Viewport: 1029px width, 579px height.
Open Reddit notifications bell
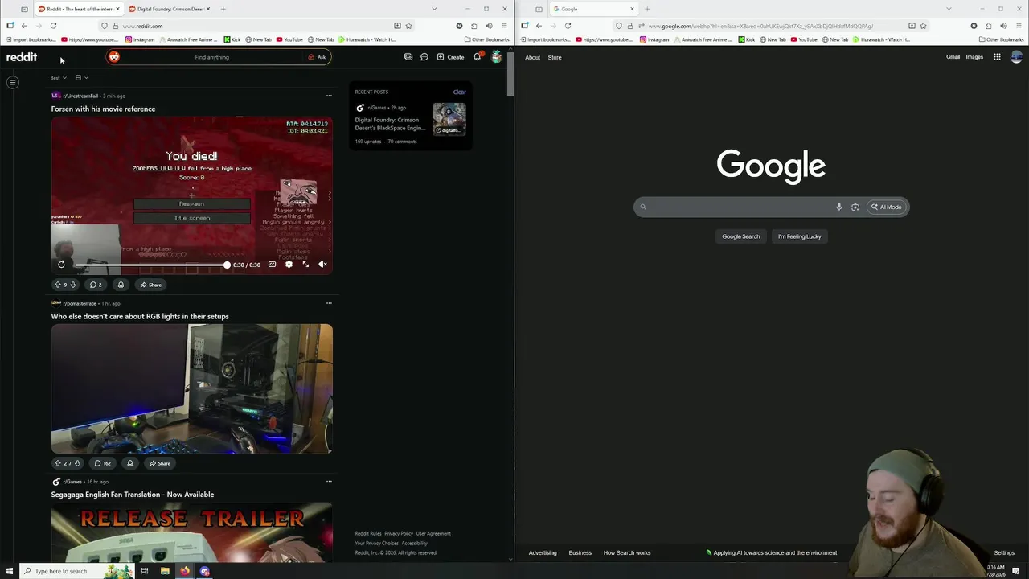(x=477, y=57)
